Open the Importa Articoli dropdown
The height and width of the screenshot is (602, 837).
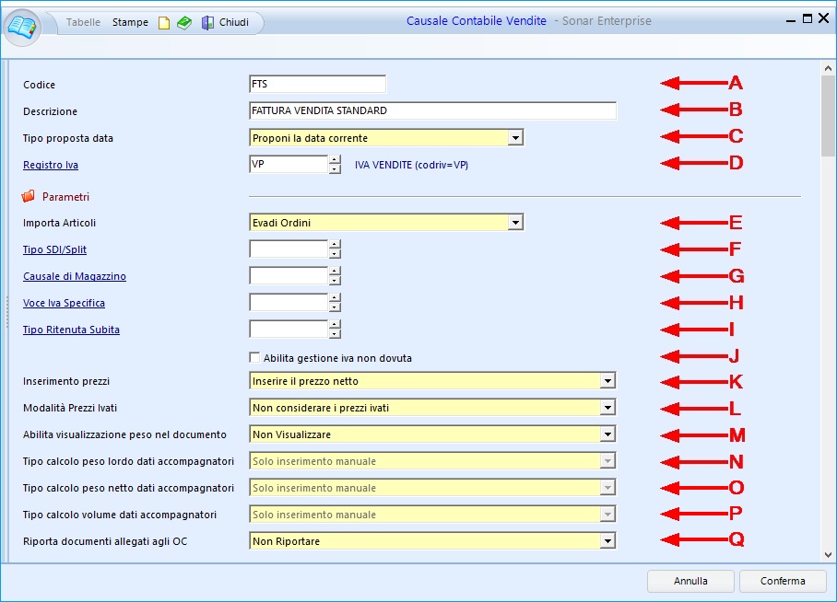click(x=515, y=222)
